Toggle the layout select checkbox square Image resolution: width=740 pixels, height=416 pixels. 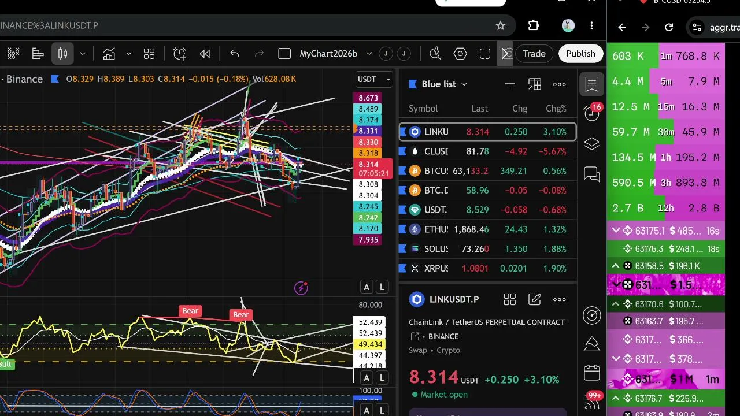tap(284, 54)
